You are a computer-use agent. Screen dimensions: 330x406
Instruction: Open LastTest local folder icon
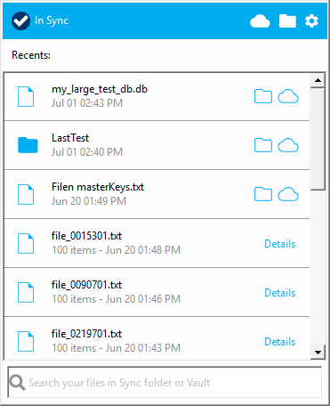click(x=263, y=145)
